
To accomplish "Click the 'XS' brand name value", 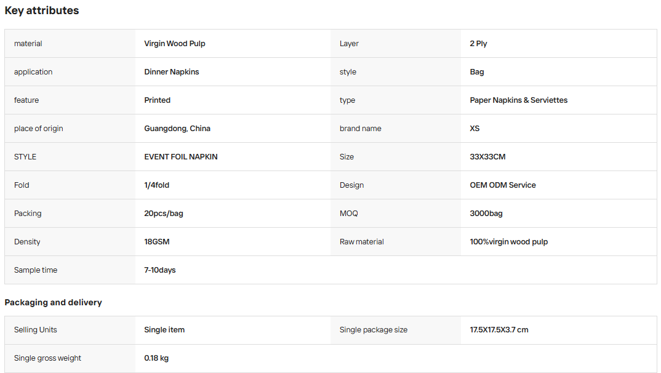I will pos(475,128).
